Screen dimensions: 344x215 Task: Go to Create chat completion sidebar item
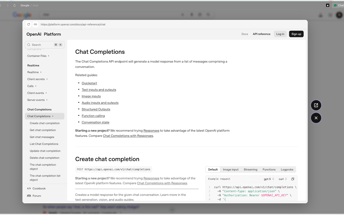(x=45, y=123)
